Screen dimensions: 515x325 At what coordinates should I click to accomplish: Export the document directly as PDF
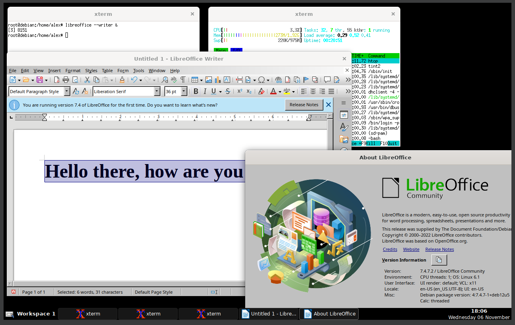pos(57,80)
